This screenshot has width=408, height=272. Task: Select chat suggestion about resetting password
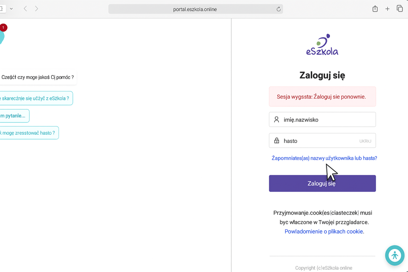pyautogui.click(x=29, y=133)
